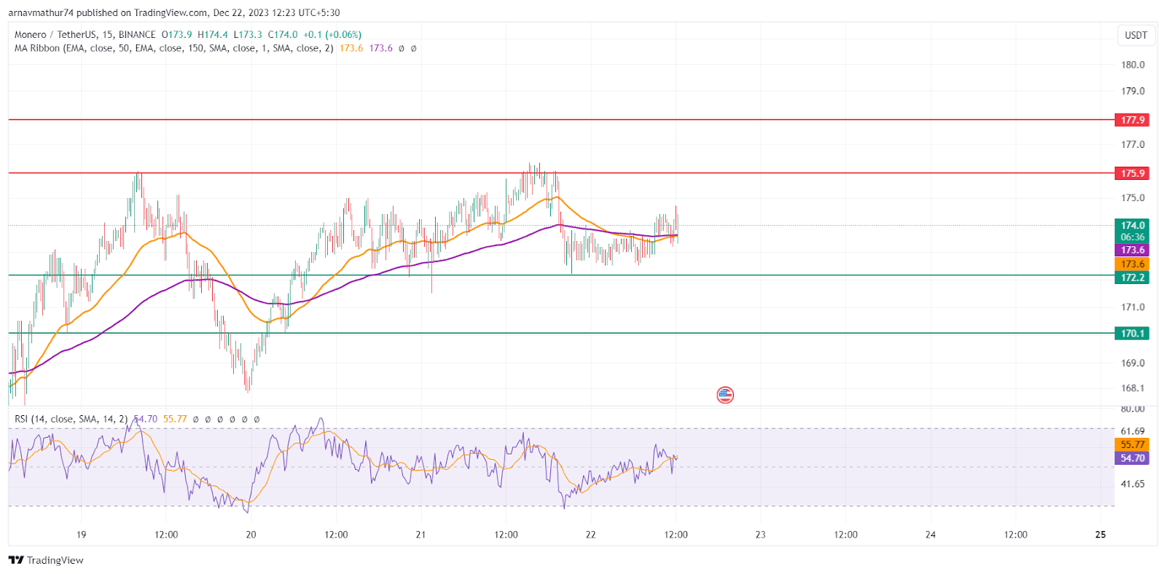Click the +0.1 (+0.06%) change value

[x=332, y=34]
